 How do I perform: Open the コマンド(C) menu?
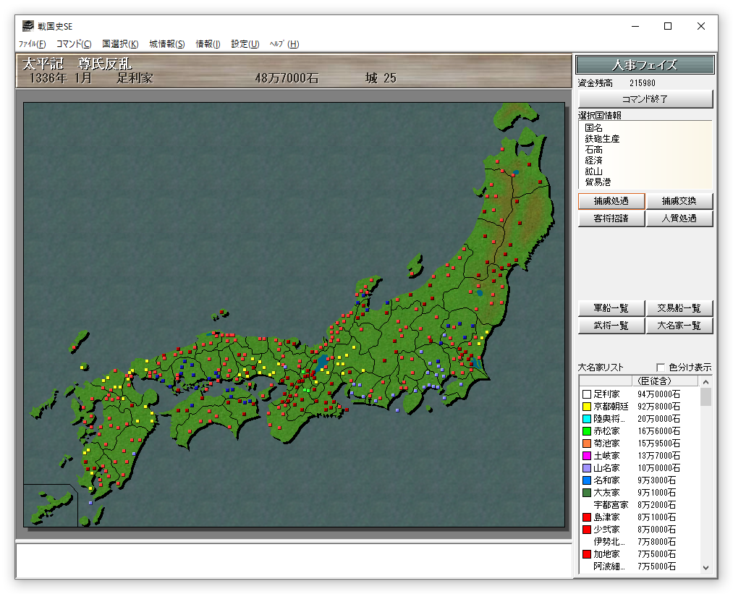pyautogui.click(x=74, y=44)
